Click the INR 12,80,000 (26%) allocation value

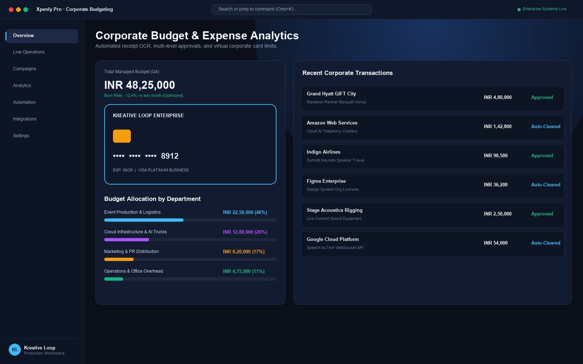(x=245, y=232)
